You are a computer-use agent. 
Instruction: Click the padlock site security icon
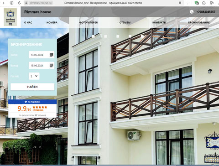pos(26,3)
